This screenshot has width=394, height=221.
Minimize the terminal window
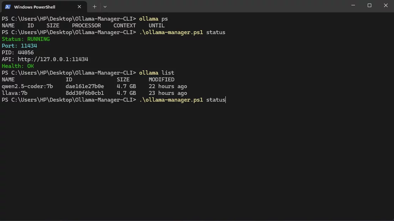pos(353,5)
